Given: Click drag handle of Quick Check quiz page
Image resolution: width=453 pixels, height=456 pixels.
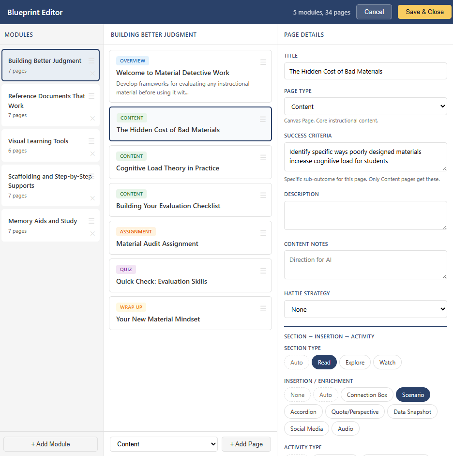Looking at the screenshot, I should pyautogui.click(x=263, y=271).
